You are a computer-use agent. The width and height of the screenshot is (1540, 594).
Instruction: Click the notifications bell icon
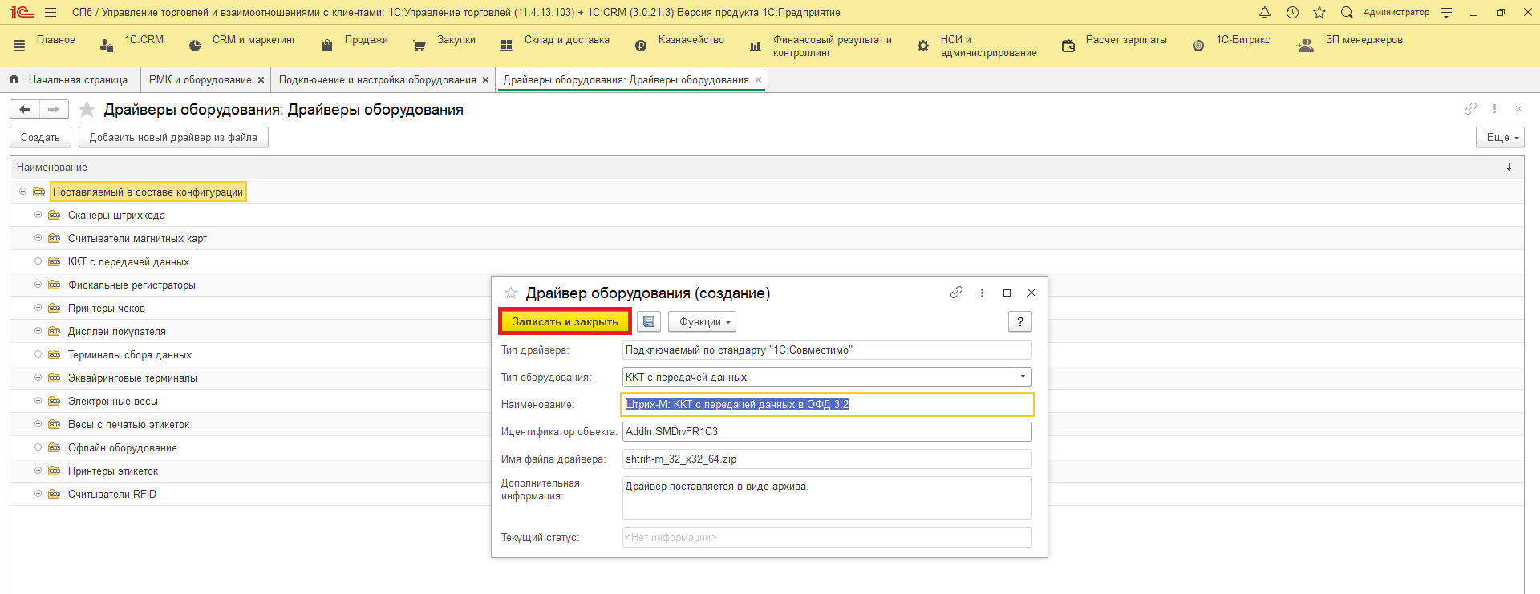point(1265,13)
